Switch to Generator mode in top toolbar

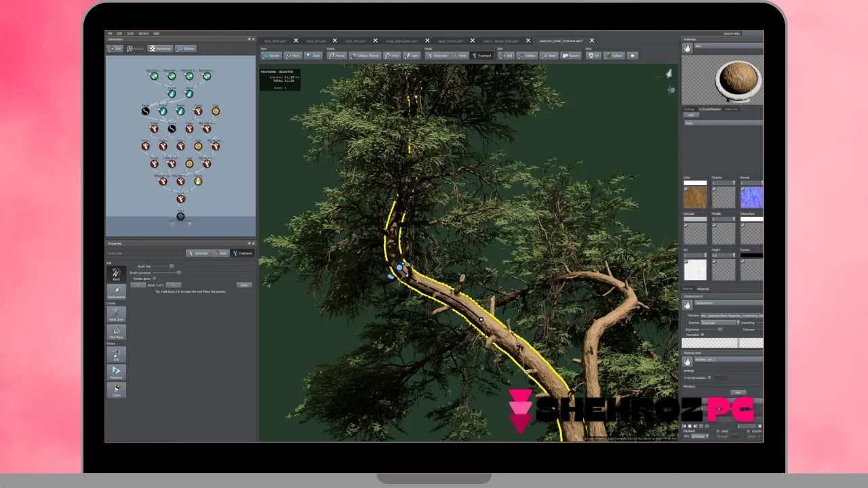point(437,56)
